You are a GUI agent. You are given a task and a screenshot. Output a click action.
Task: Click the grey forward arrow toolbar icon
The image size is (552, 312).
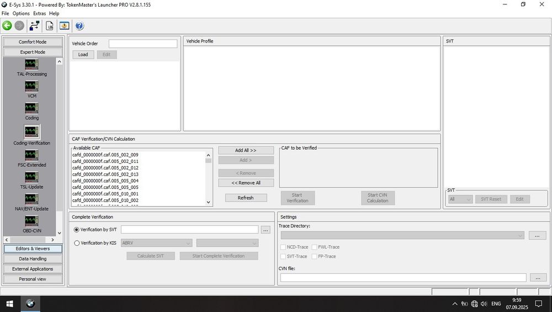point(19,26)
